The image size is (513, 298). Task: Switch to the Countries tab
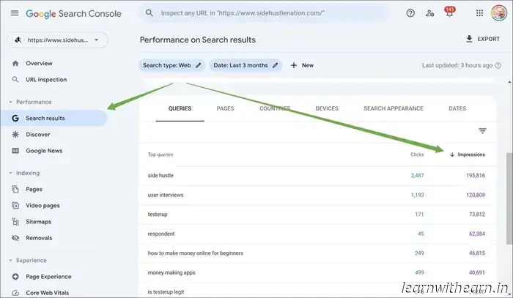click(x=275, y=108)
